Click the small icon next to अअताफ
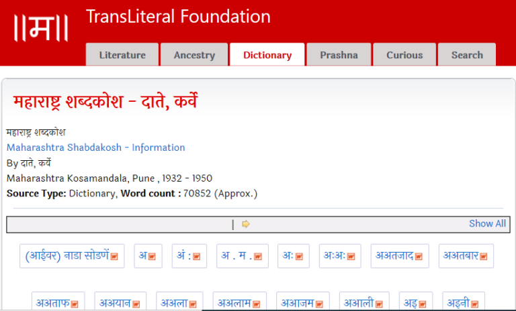Viewport: 516px width, 311px height. [75, 304]
